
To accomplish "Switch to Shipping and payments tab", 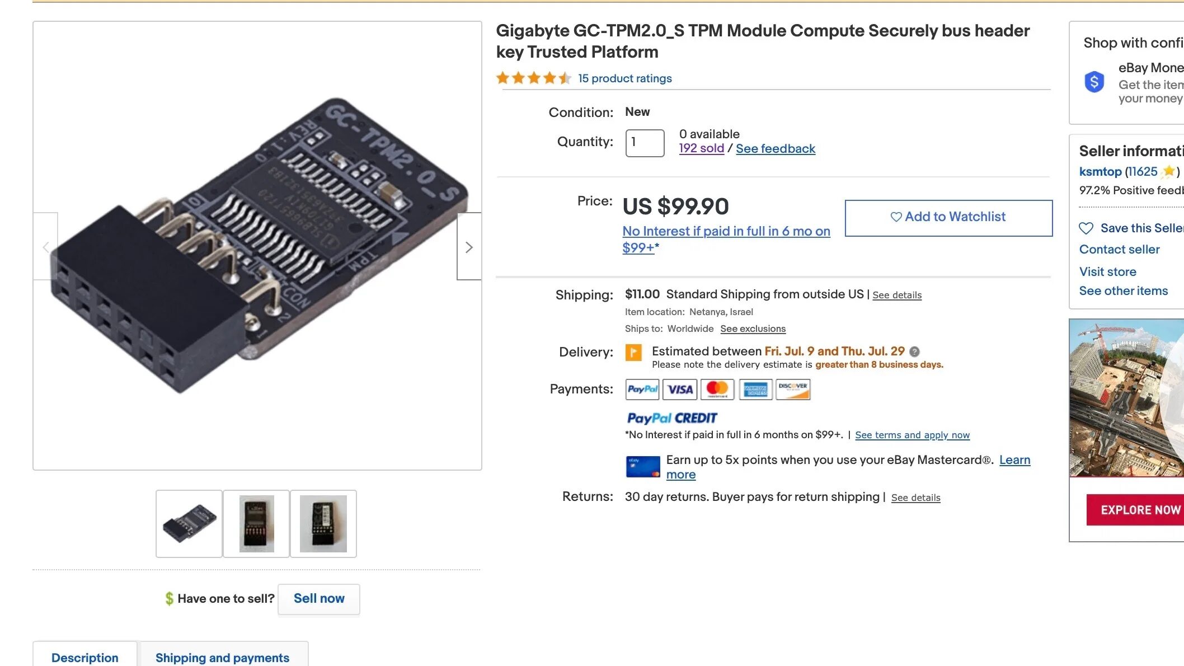I will pyautogui.click(x=222, y=657).
